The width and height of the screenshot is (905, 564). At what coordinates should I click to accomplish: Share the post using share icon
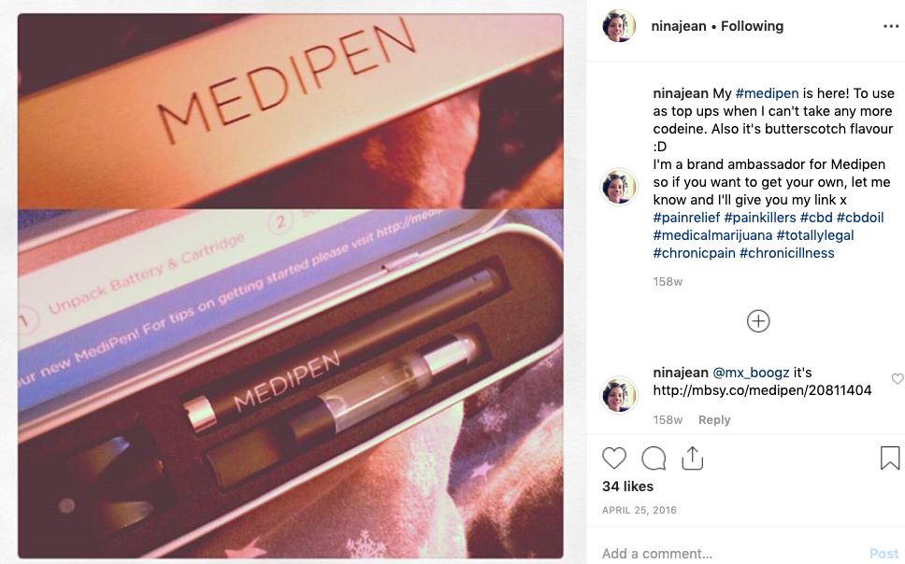692,458
